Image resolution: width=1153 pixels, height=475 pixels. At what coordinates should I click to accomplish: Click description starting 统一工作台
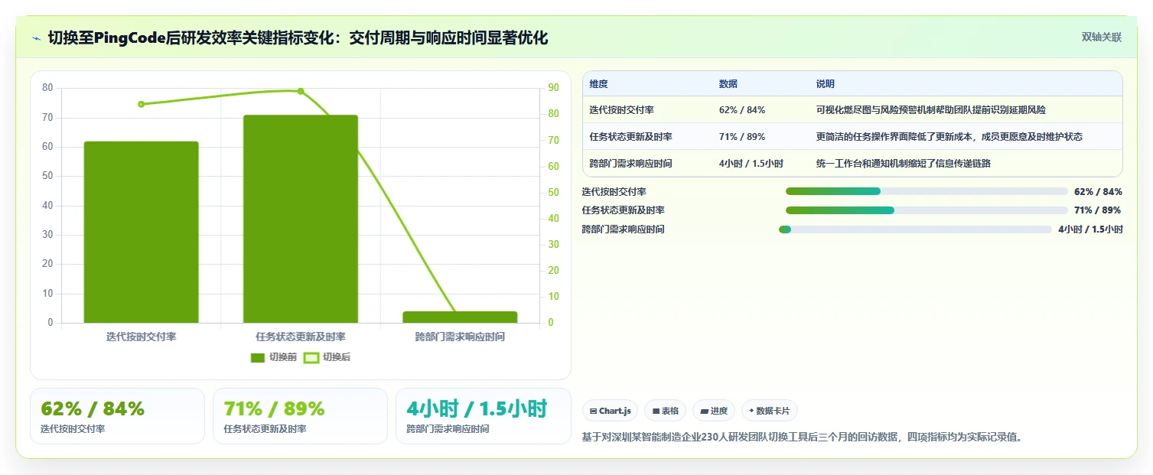[904, 164]
